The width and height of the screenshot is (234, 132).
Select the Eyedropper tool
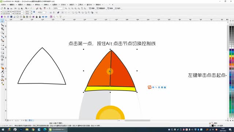click(2, 72)
